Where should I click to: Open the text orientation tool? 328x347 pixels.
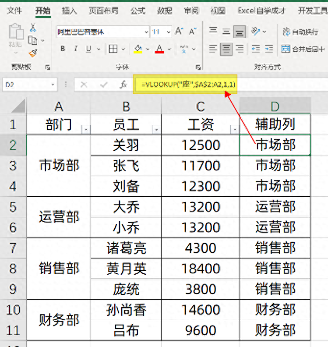[256, 31]
